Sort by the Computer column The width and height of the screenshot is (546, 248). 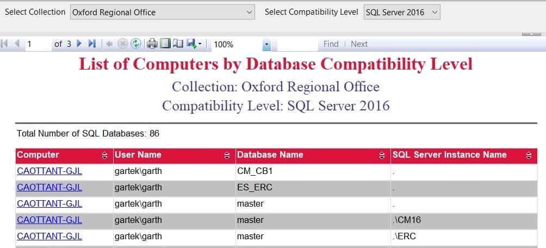(x=104, y=156)
